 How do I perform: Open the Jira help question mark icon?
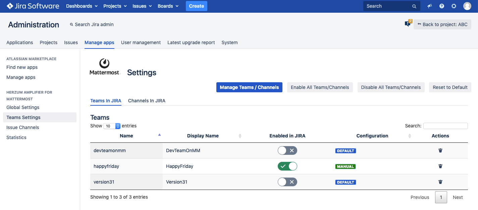coord(442,6)
